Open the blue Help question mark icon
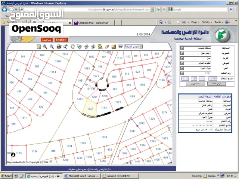Image resolution: width=239 pixels, height=179 pixels. [x=227, y=22]
